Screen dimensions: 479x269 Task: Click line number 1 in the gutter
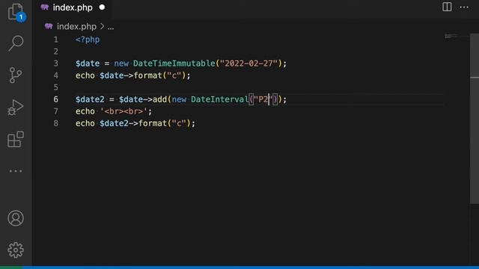[x=55, y=40]
